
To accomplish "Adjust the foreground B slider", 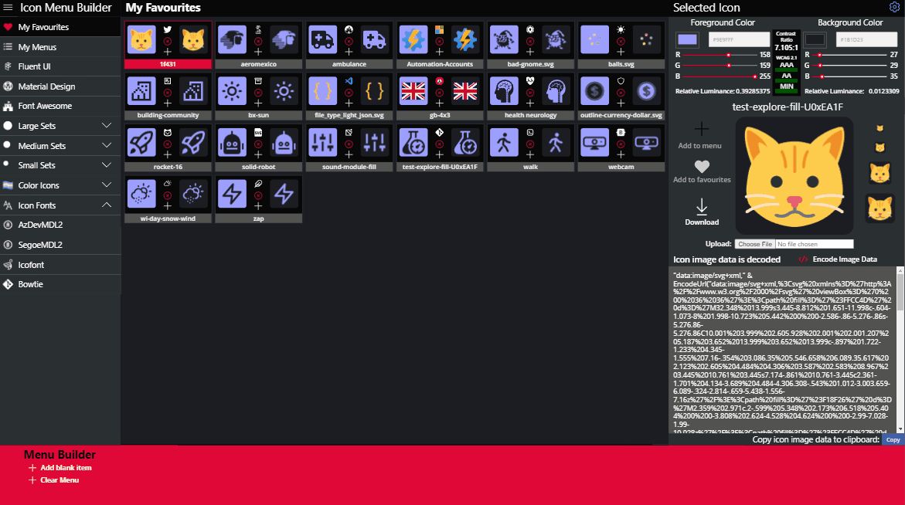I will point(720,76).
